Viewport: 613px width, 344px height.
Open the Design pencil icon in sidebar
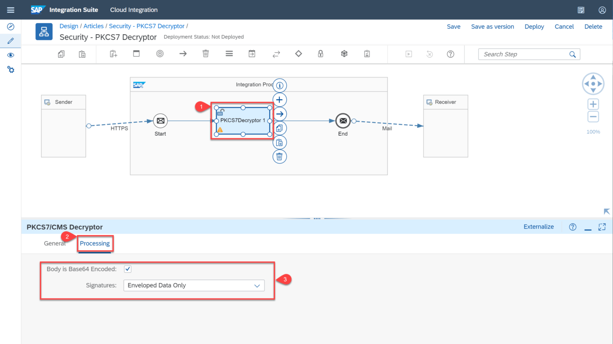[x=11, y=41]
